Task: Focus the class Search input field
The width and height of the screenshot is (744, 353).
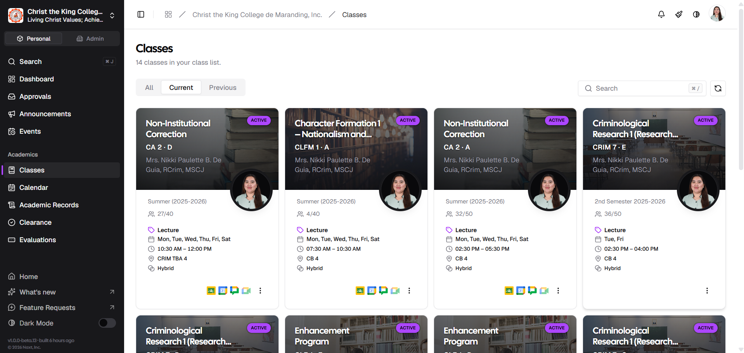Action: 642,88
